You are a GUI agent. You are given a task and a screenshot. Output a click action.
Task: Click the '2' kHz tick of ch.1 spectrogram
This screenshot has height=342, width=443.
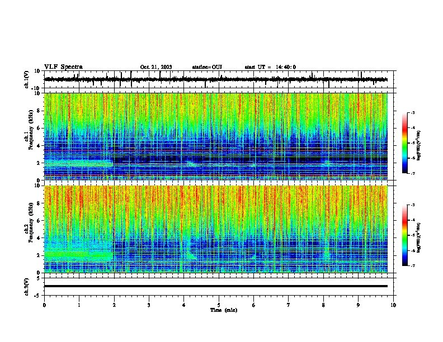pos(39,163)
